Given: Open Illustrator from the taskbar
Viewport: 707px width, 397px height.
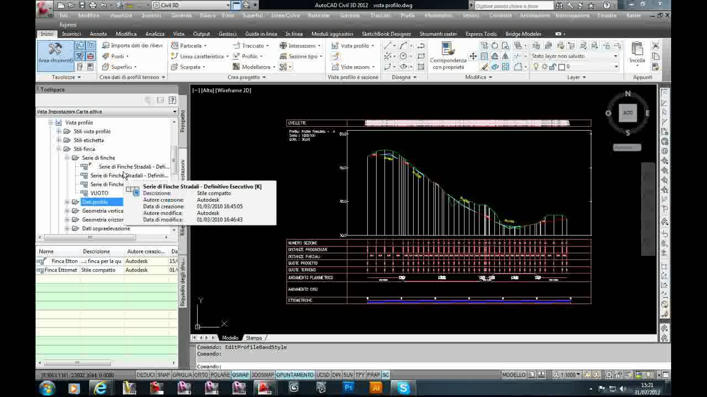Looking at the screenshot, I should point(376,388).
